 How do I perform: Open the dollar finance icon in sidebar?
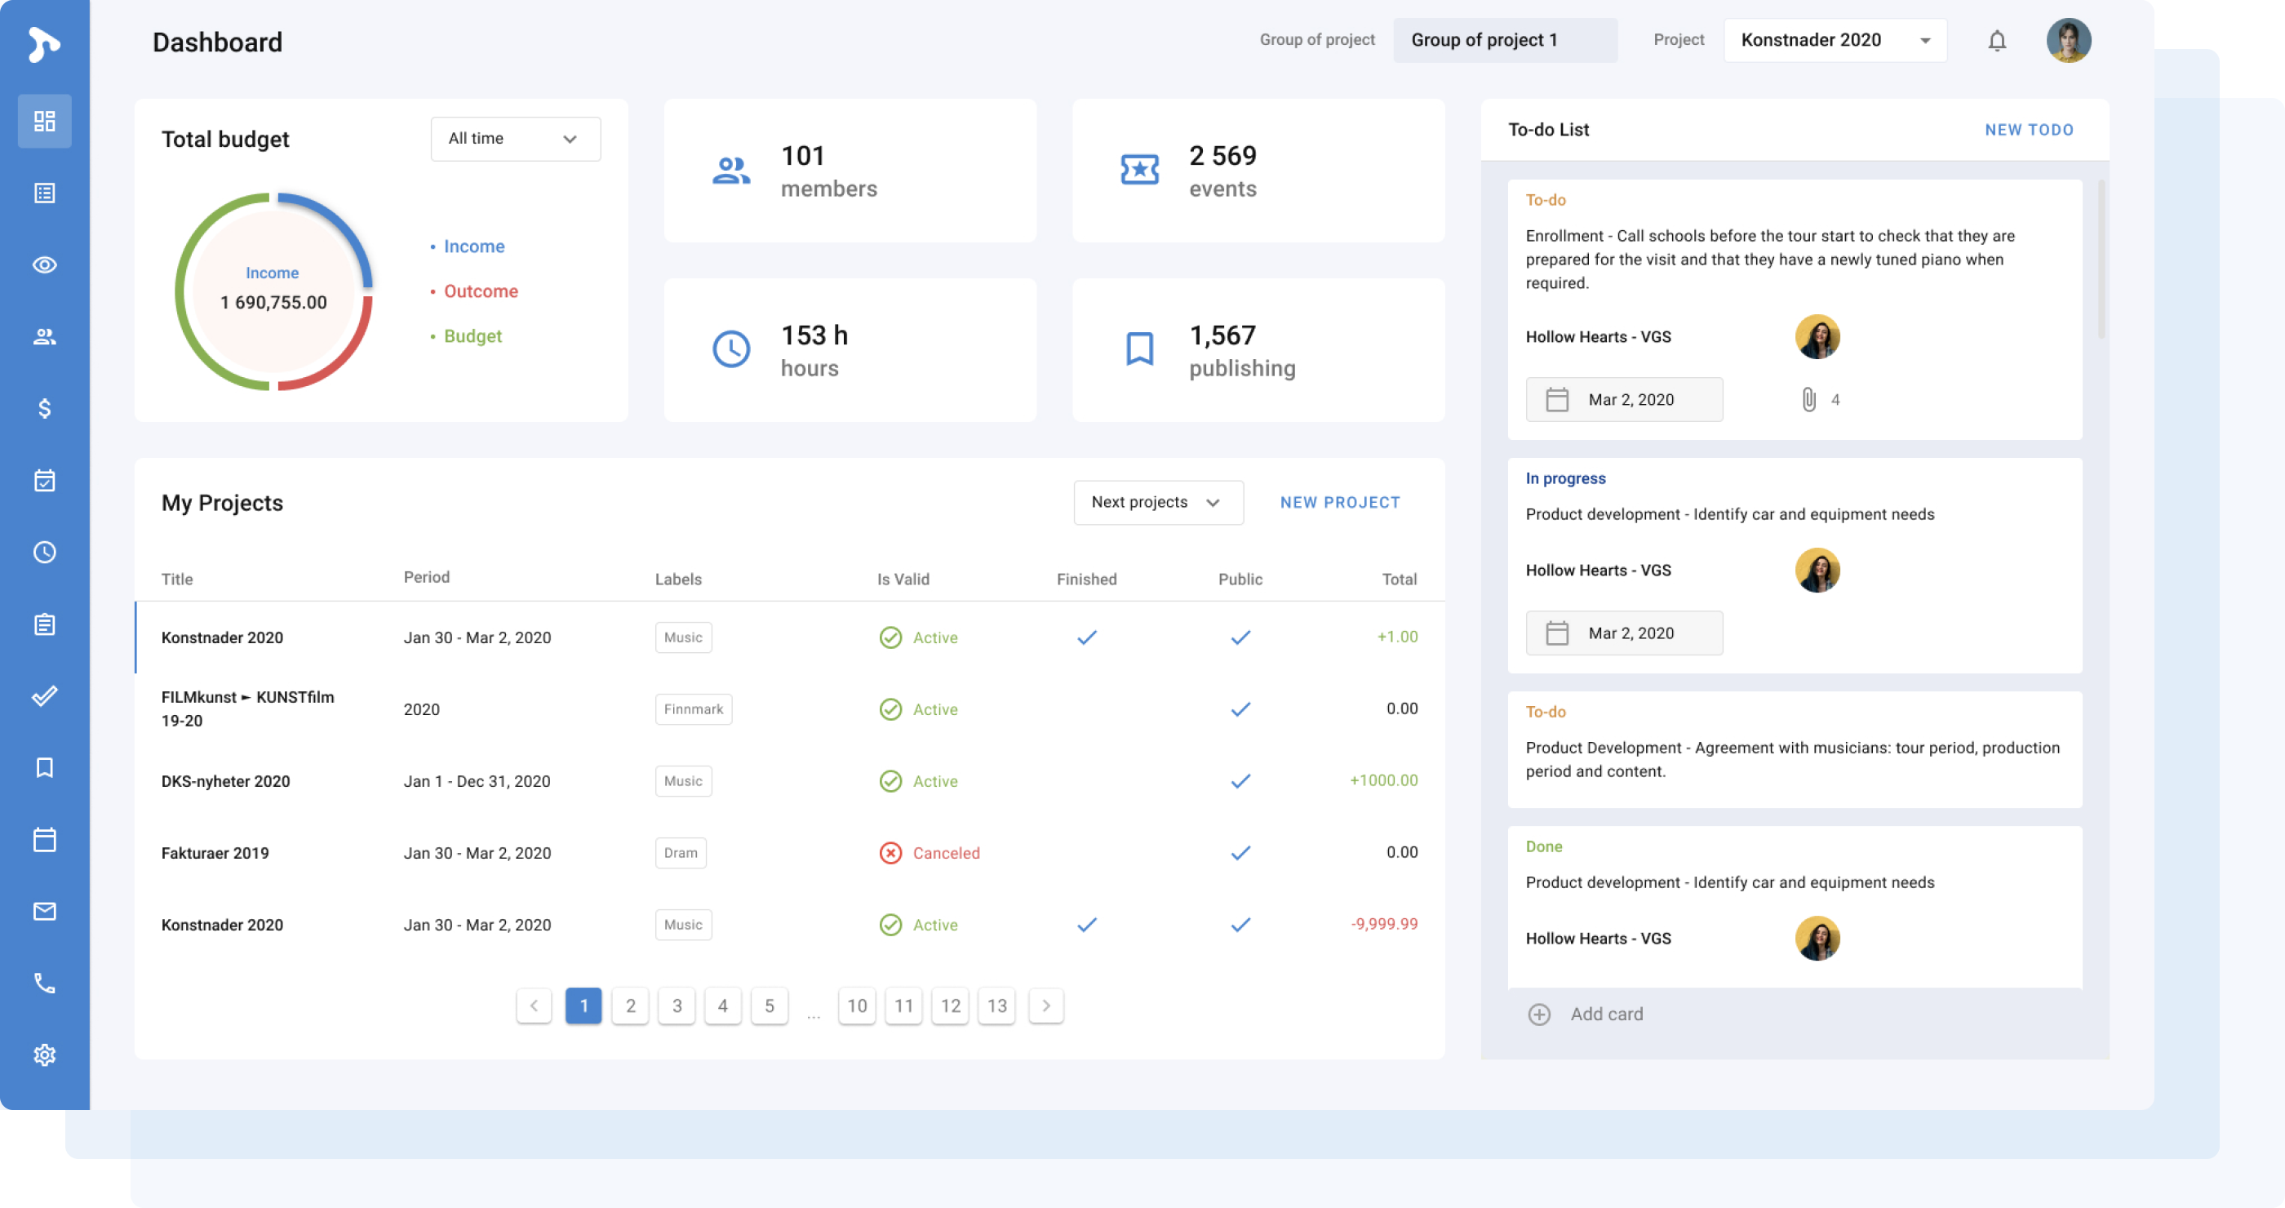pyautogui.click(x=44, y=408)
